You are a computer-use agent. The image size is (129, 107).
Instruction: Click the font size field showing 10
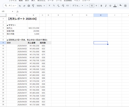(x=92, y=6)
